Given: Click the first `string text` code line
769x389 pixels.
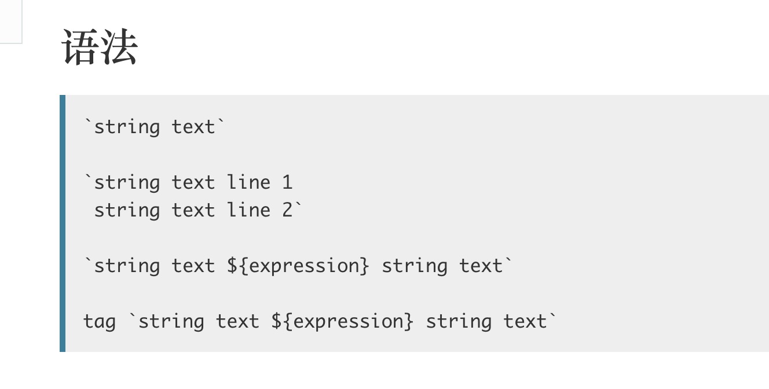Looking at the screenshot, I should (153, 127).
